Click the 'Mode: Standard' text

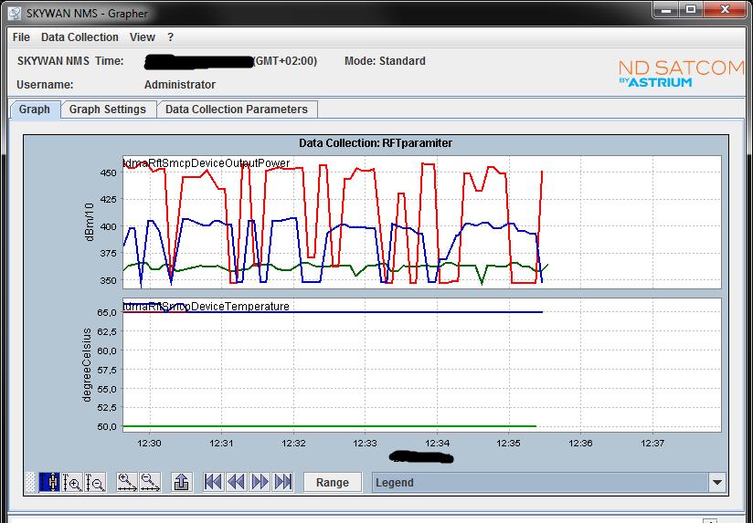(385, 61)
